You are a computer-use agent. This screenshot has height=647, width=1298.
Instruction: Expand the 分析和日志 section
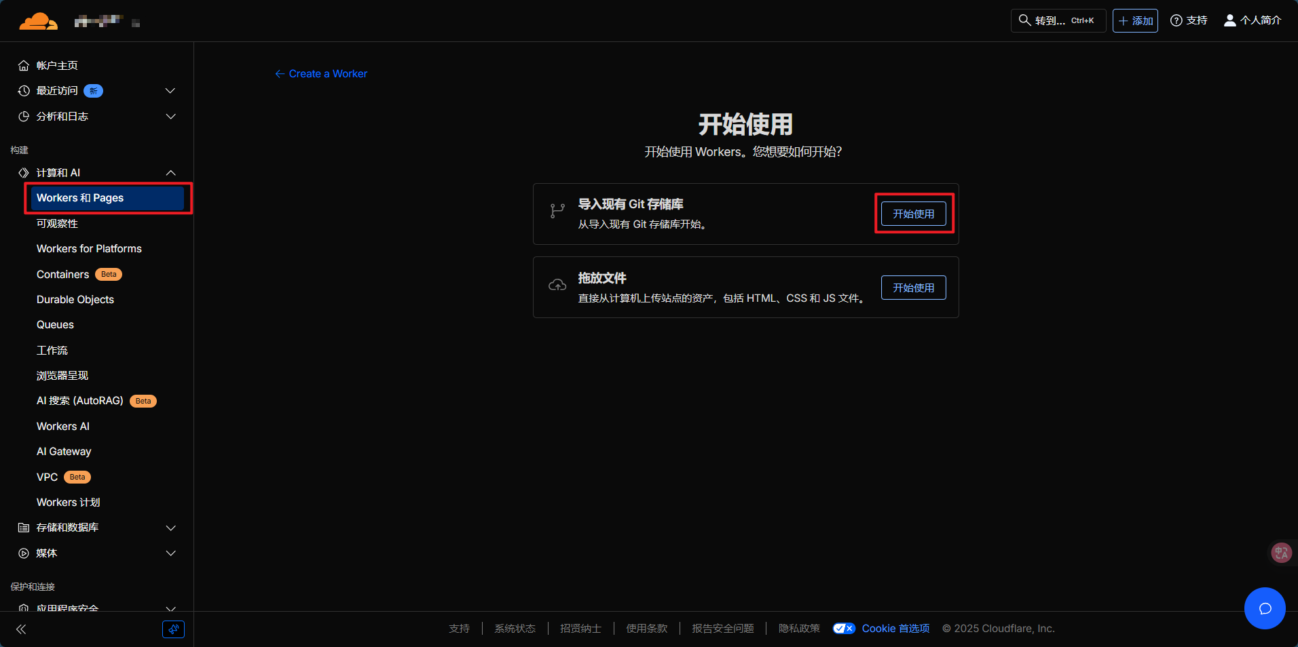pyautogui.click(x=170, y=117)
